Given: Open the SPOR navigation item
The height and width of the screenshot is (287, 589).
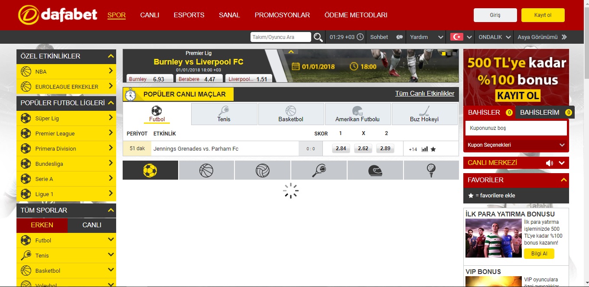Looking at the screenshot, I should point(117,15).
